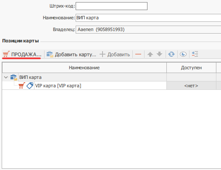221x170 pixels.
Task: Move position down with arrow icon
Action: [159, 54]
